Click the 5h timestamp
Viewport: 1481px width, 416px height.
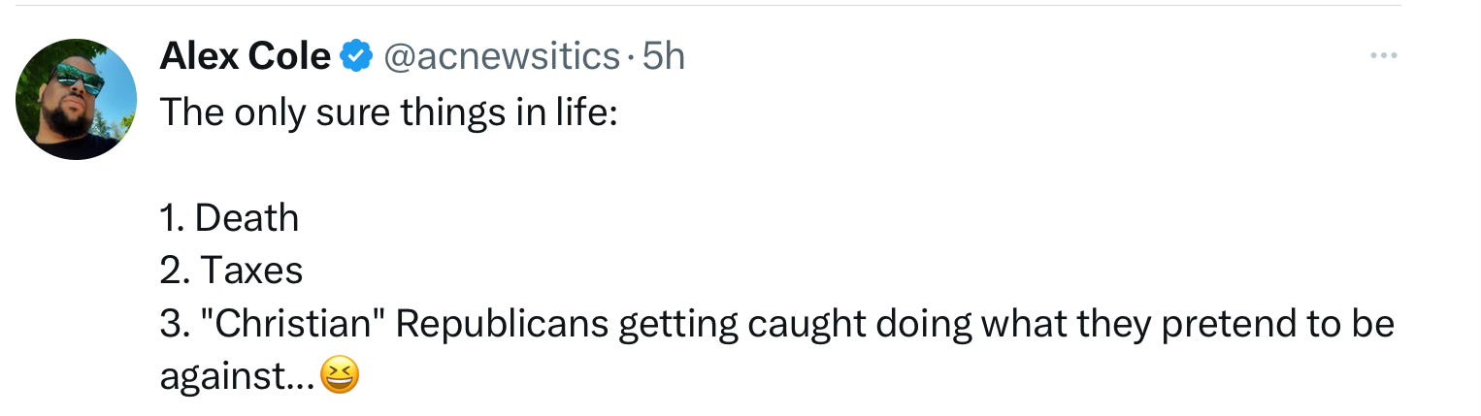[663, 58]
